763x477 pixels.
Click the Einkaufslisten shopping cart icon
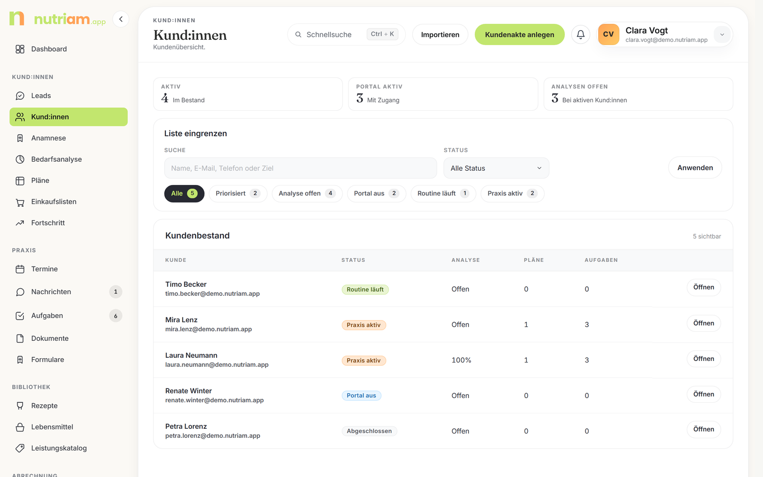20,202
